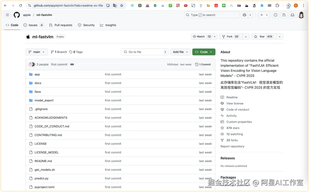Open the user profile avatar menu
Viewport: 309px width, 192px height.
click(301, 15)
